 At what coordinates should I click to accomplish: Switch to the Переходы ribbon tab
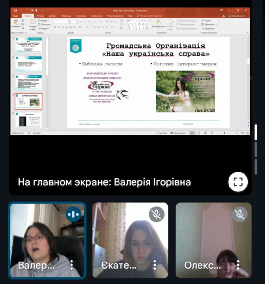tap(66, 16)
